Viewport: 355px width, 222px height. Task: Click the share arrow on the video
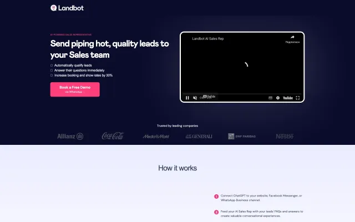[x=292, y=37]
